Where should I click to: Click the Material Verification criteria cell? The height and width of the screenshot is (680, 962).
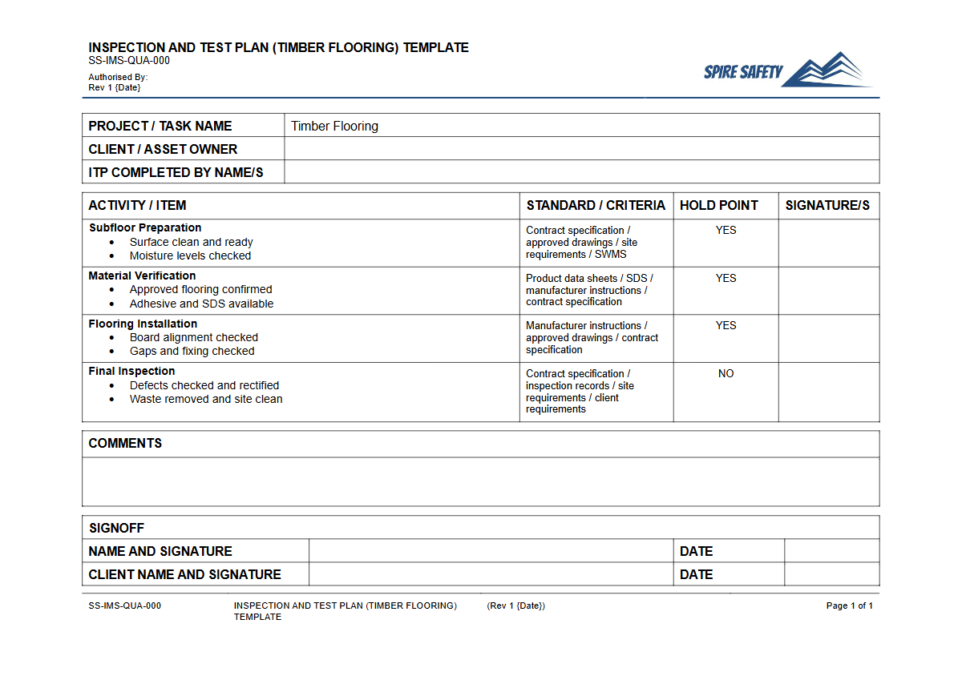click(596, 290)
